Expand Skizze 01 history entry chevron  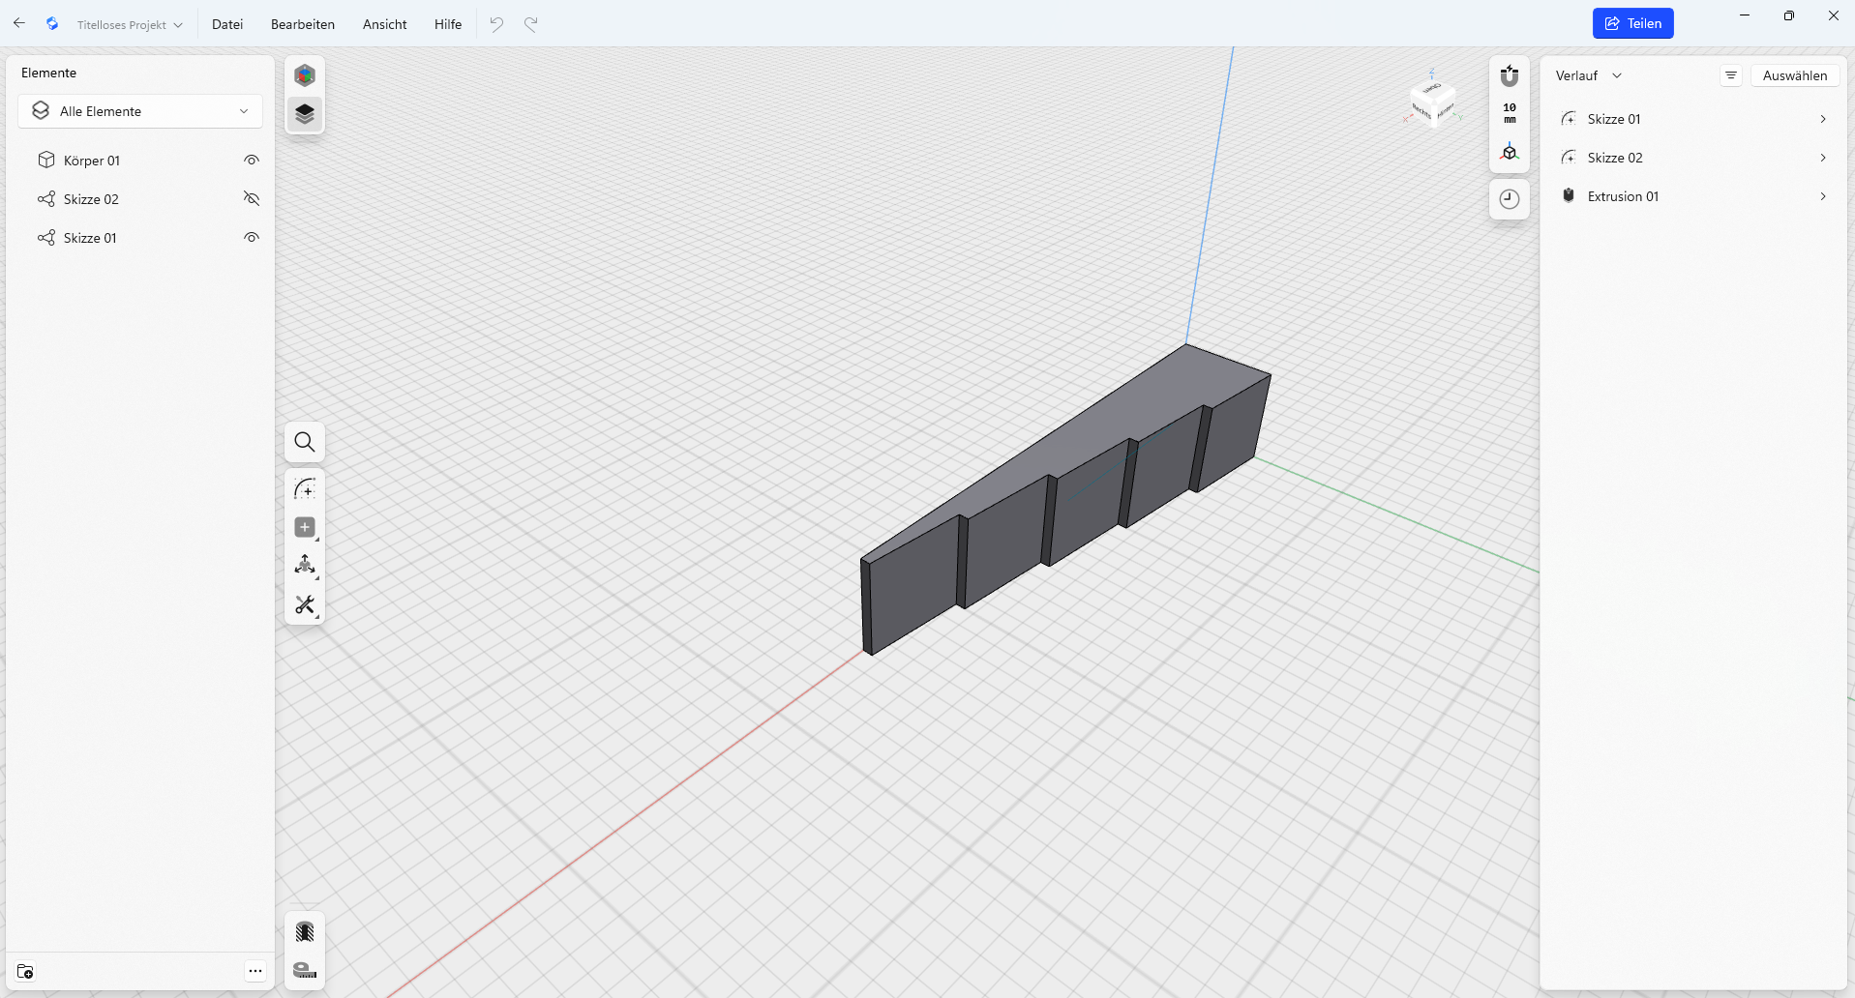[x=1823, y=119]
